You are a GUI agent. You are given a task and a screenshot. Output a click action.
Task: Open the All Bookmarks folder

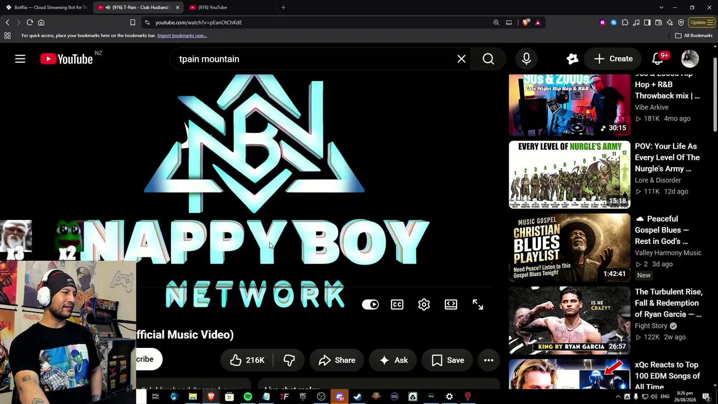694,35
